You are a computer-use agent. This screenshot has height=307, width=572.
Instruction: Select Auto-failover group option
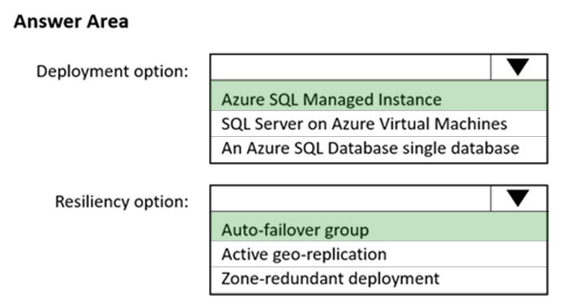(x=378, y=227)
